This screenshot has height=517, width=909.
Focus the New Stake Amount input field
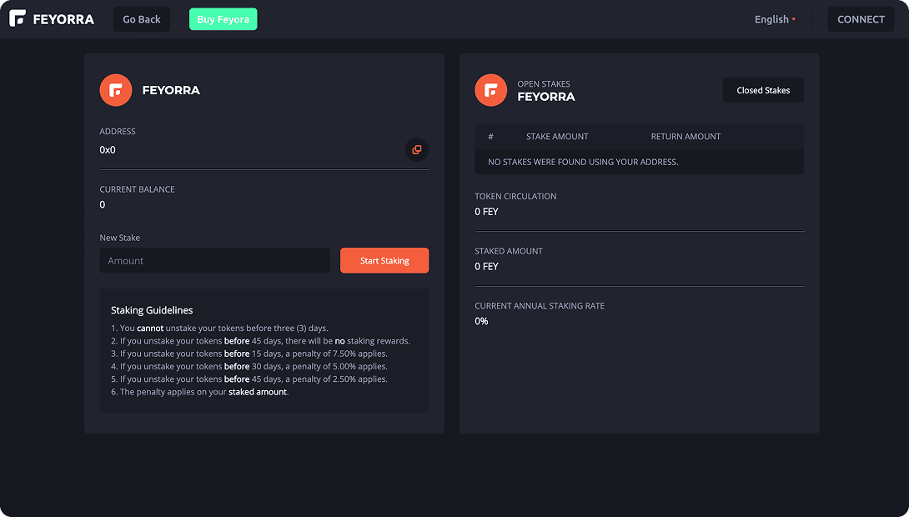(x=215, y=260)
